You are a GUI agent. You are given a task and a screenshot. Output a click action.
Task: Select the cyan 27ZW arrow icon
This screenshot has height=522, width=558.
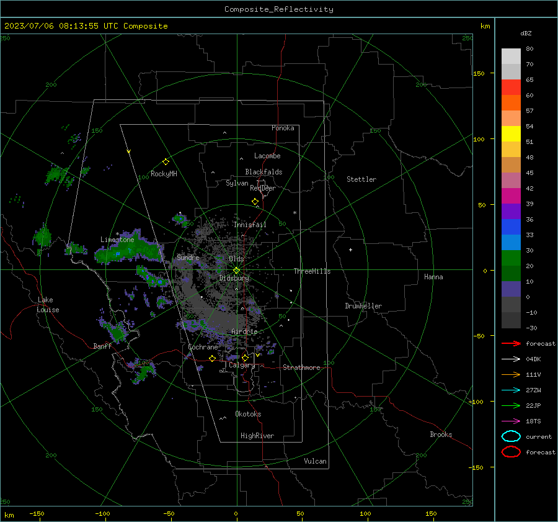[x=511, y=390]
